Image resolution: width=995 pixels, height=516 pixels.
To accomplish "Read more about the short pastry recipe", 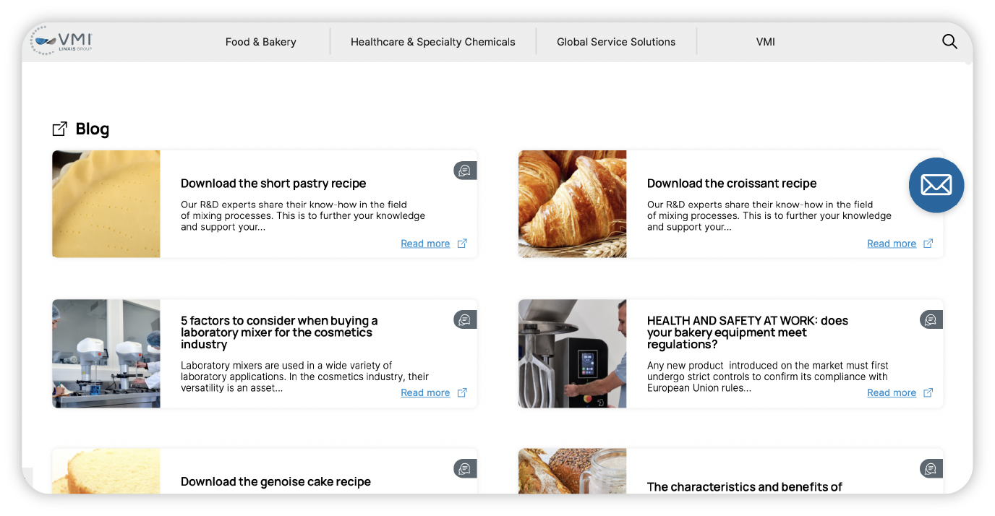I will [x=425, y=244].
